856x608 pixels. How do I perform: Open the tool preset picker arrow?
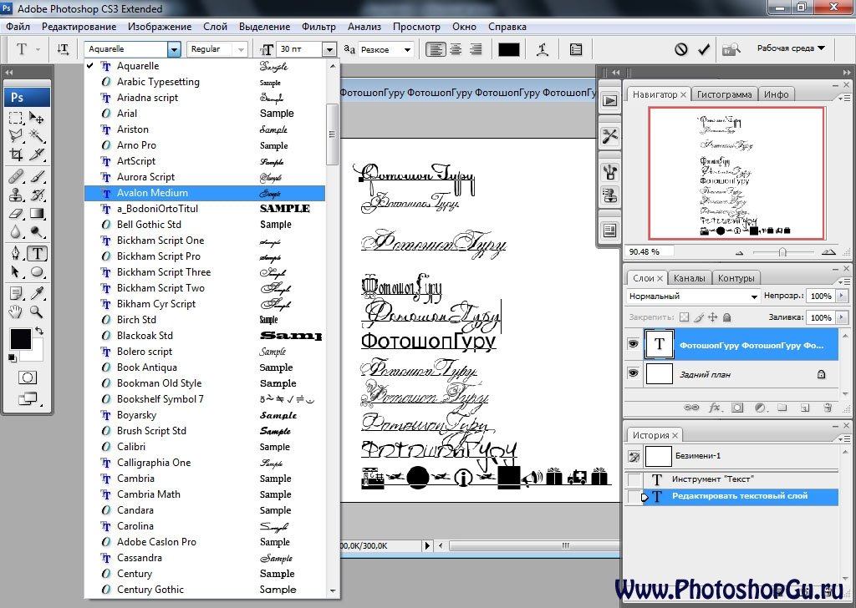tap(38, 49)
